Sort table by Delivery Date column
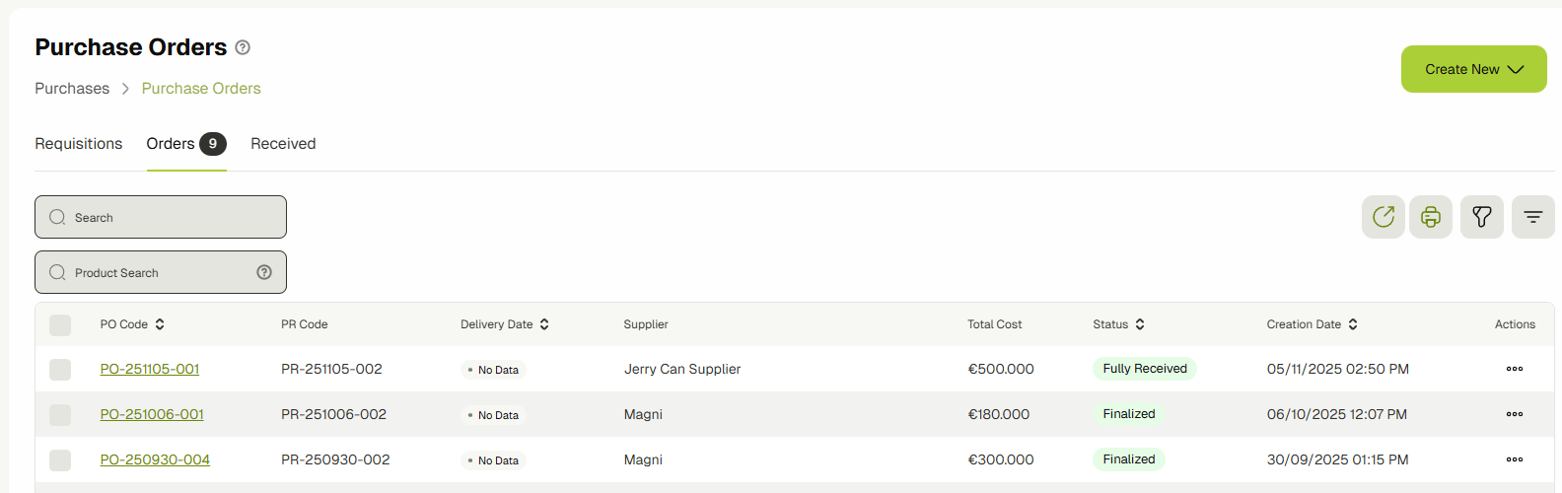 point(544,324)
